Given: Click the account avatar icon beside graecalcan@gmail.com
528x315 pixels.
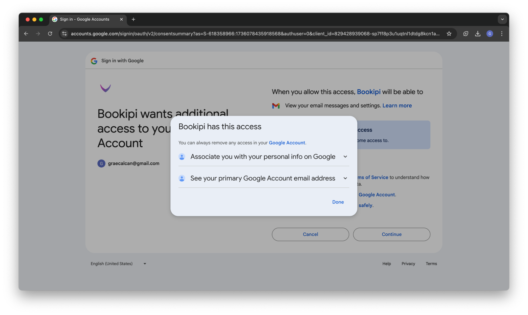Looking at the screenshot, I should click(x=101, y=163).
